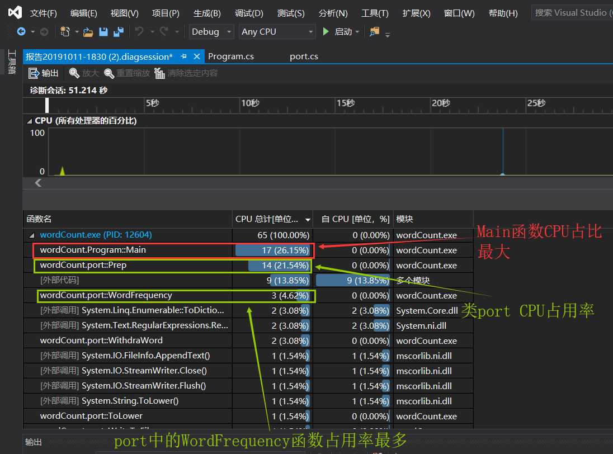Open the 扩展(X) menu
Image resolution: width=613 pixels, height=454 pixels.
pyautogui.click(x=416, y=13)
